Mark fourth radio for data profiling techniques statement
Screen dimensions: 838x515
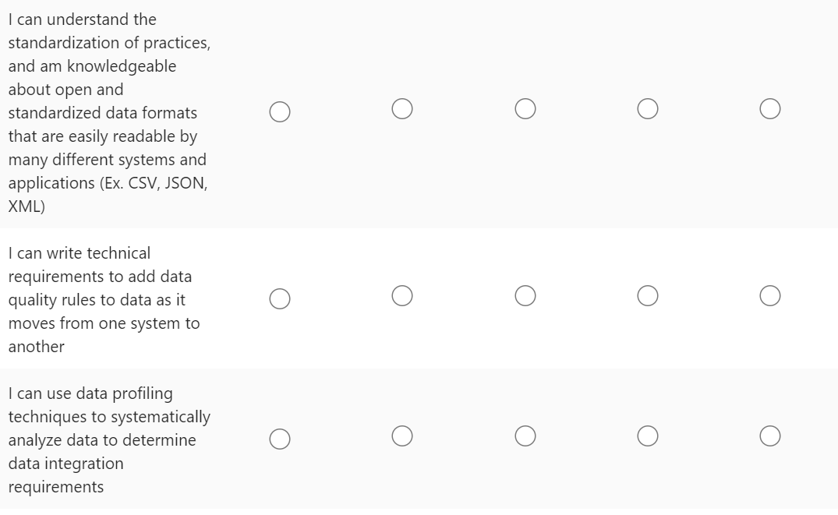tap(647, 436)
